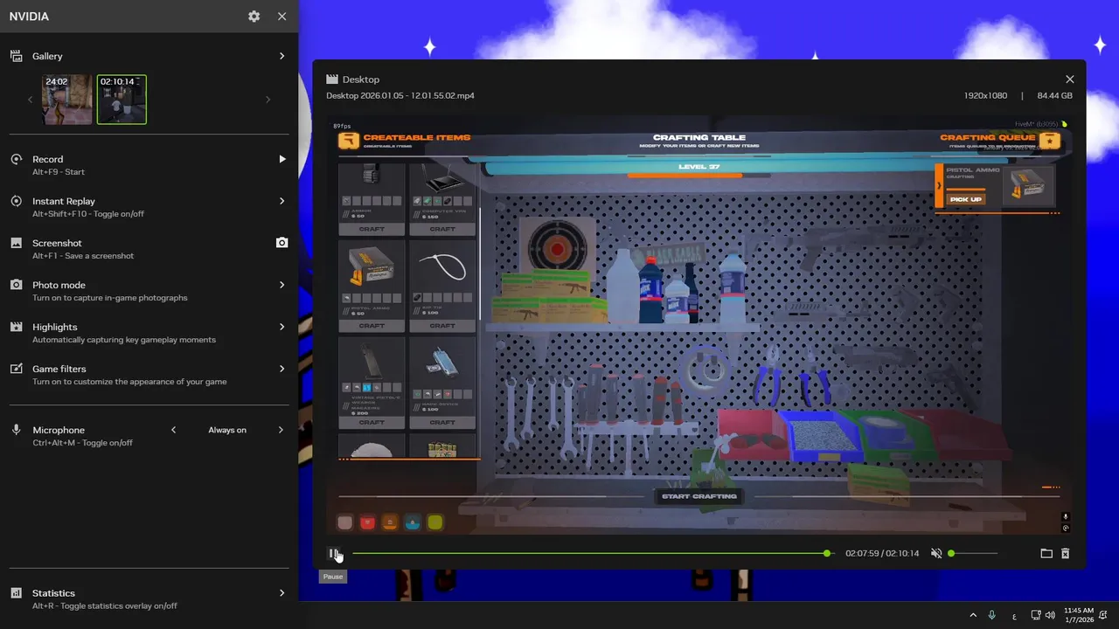Click the Pistol Ammo queue item thumbnail
The image size is (1119, 629).
click(x=1027, y=184)
